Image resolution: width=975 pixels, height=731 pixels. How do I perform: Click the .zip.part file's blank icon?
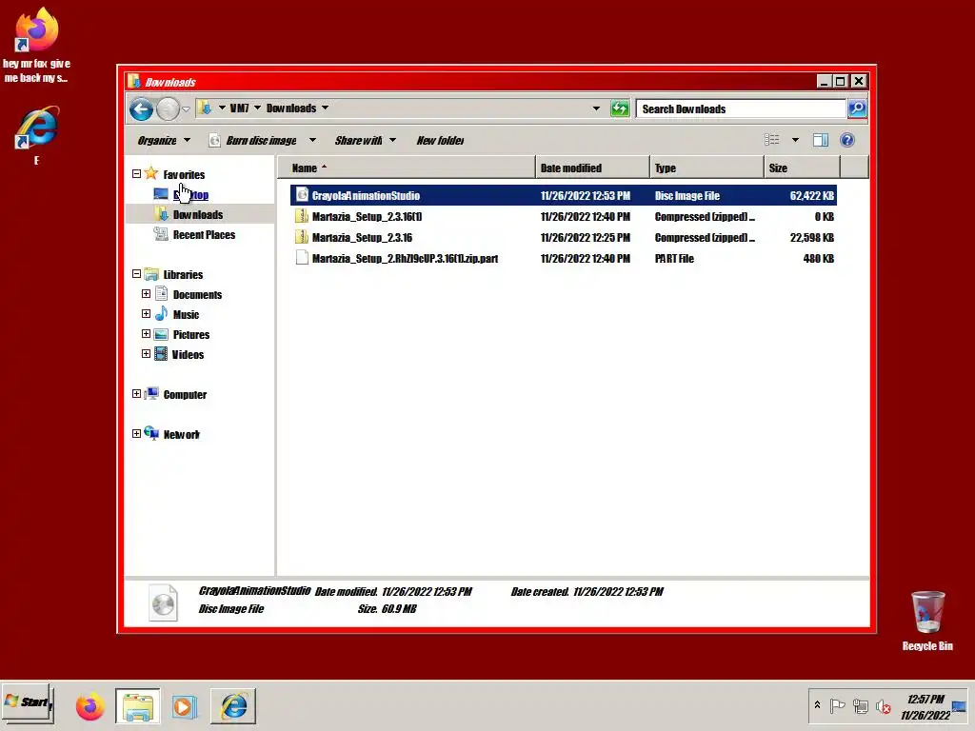[x=302, y=258]
